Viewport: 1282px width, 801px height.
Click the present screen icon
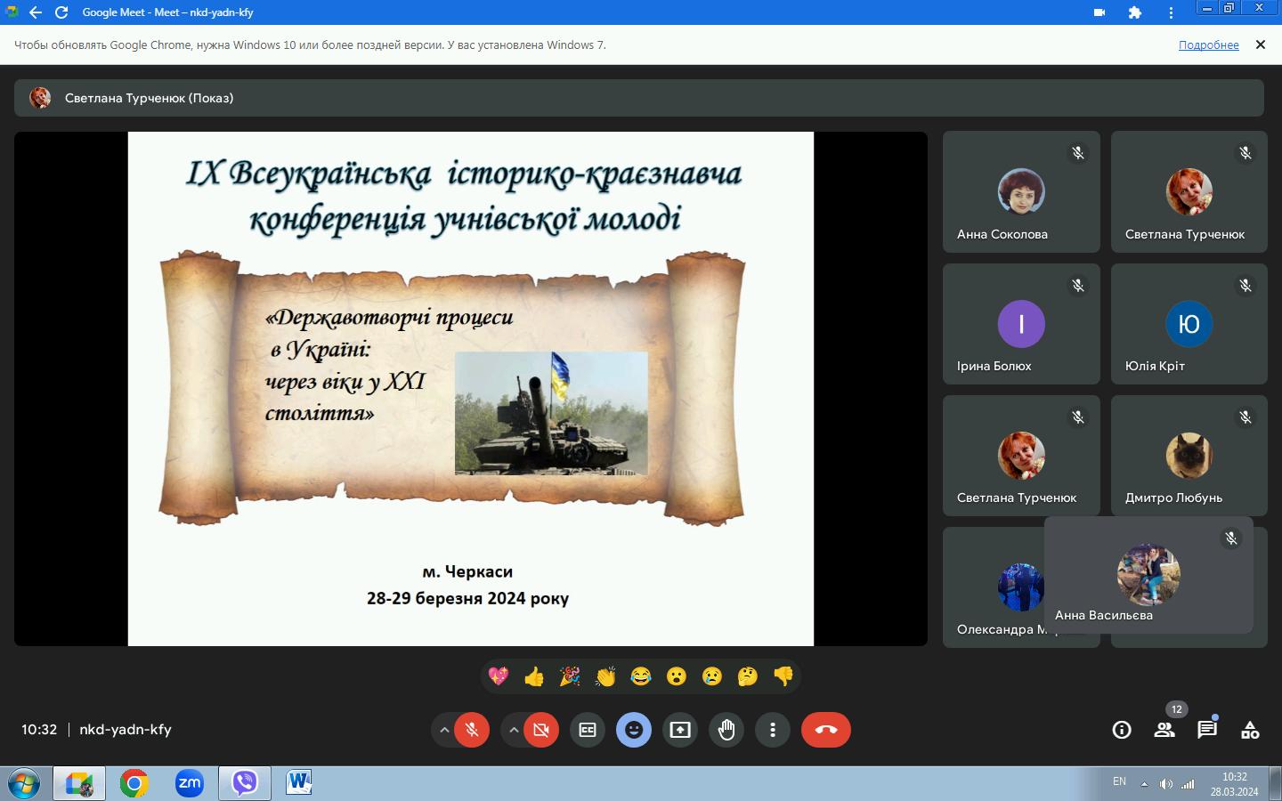(680, 730)
